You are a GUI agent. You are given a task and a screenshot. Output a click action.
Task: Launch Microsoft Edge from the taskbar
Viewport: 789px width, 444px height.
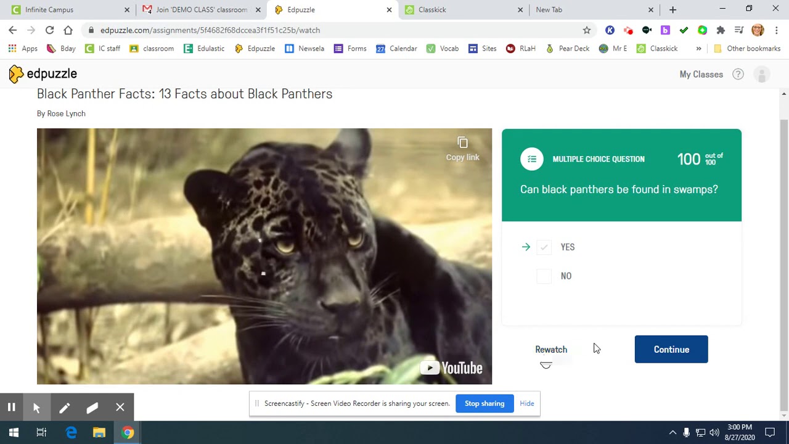pos(71,432)
